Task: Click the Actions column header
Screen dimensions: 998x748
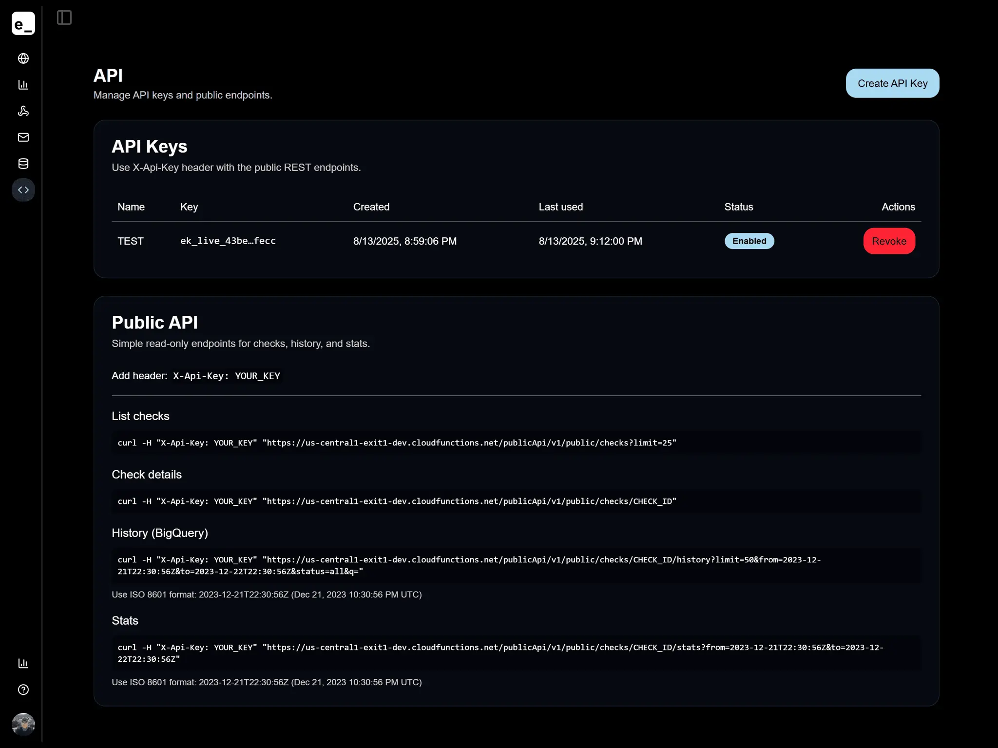Action: [x=898, y=207]
